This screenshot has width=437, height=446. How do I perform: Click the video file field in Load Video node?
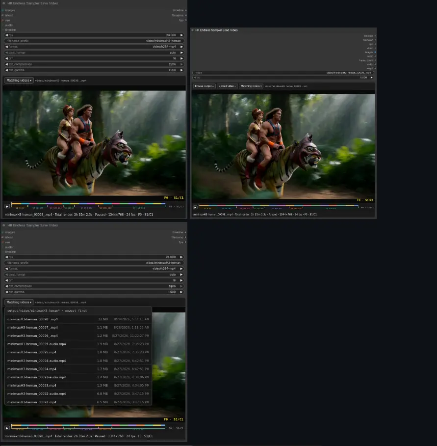pyautogui.click(x=283, y=73)
